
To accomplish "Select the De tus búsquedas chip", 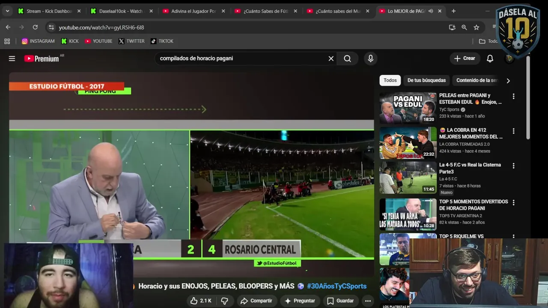I will tap(426, 80).
